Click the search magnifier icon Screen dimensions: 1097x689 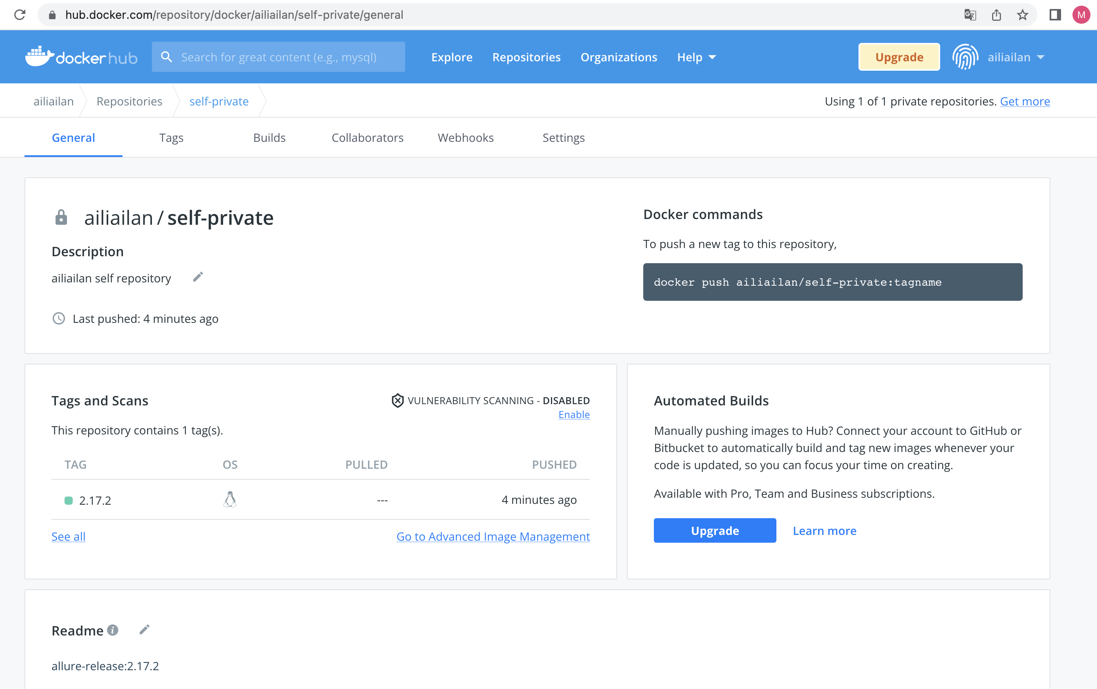167,57
